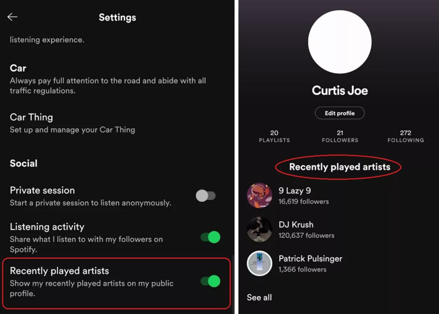This screenshot has width=439, height=314.
Task: Click the Settings page scrollbar
Action: coord(232,284)
